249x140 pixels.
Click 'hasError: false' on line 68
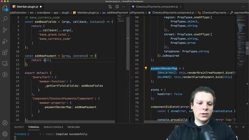point(170,94)
